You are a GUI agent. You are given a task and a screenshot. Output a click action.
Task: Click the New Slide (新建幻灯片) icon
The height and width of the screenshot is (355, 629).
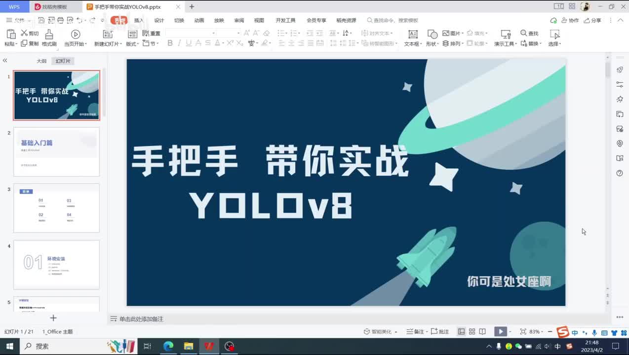click(x=107, y=34)
